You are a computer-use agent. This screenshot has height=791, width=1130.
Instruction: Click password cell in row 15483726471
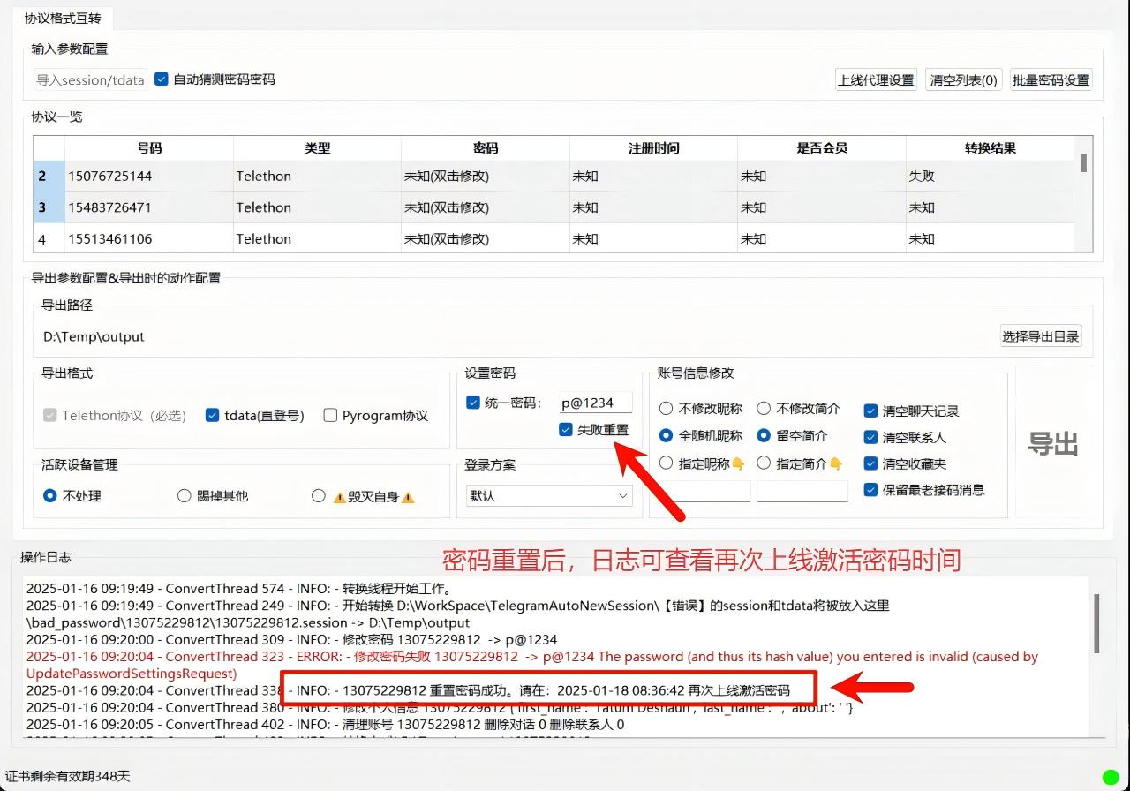tap(486, 207)
